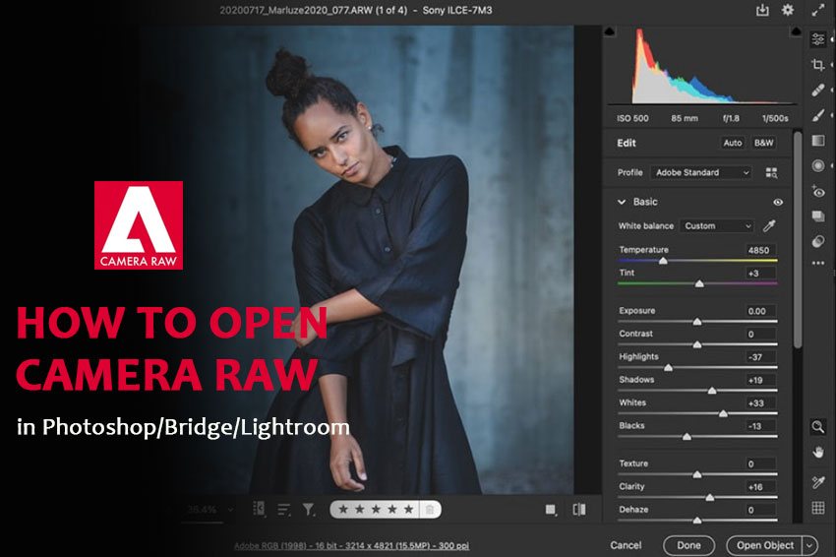Select the Adjustment Brush tool
Screen dimensions: 836x557
(818, 115)
